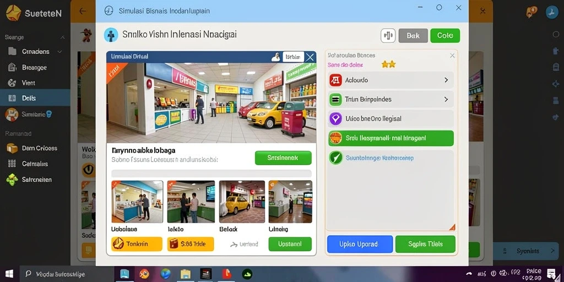The image size is (564, 282).
Task: Open the Windows Start menu
Action: click(9, 274)
